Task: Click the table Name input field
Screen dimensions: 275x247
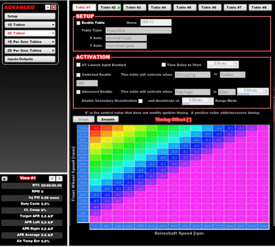Action: click(156, 23)
